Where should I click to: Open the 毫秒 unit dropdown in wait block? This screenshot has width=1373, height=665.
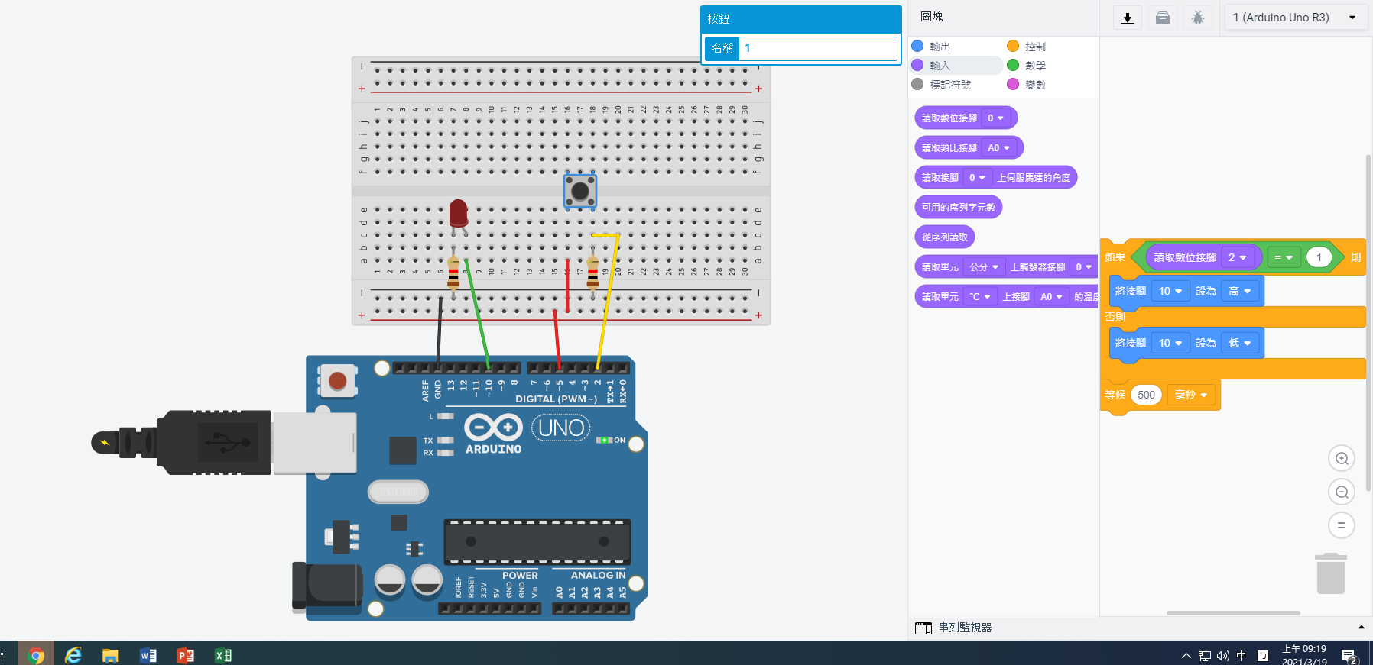(x=1191, y=395)
